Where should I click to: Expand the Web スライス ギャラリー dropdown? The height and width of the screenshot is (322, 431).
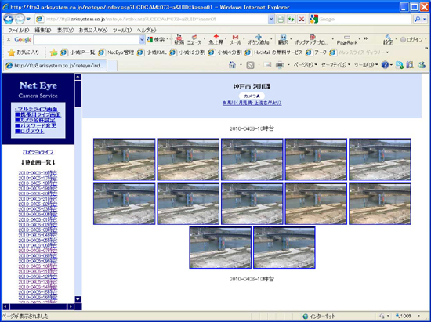(387, 52)
